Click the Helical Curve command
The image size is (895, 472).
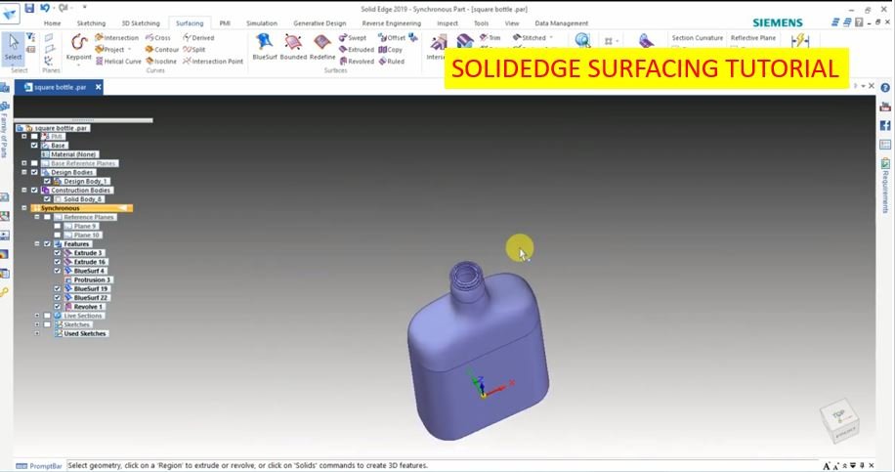117,61
